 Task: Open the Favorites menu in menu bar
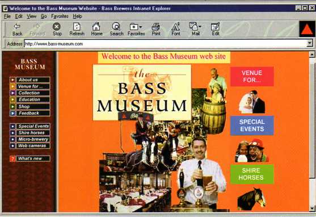point(60,16)
